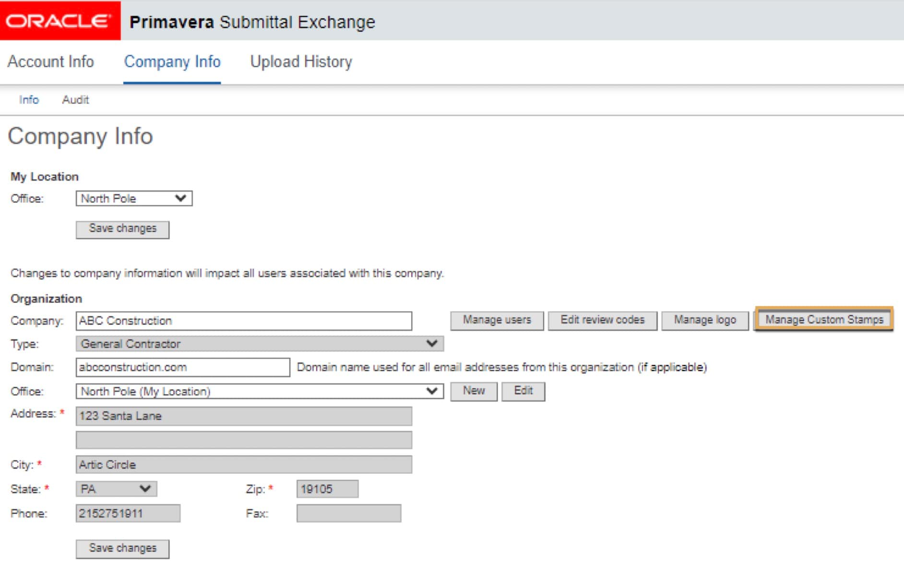This screenshot has width=904, height=571.
Task: Click the Manage users button
Action: tap(497, 320)
